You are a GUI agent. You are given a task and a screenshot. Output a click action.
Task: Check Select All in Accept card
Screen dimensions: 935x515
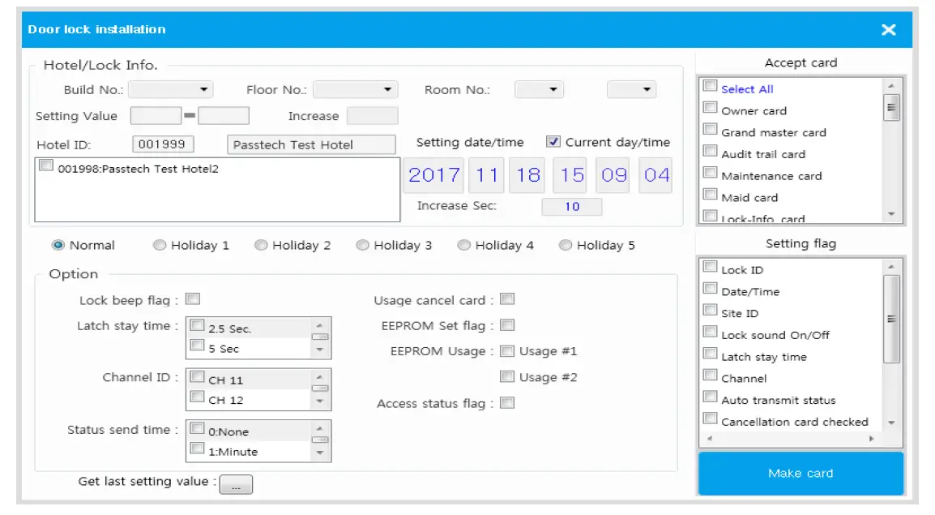[710, 85]
